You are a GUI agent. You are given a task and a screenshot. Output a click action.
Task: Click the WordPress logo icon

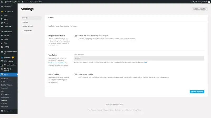click(x=2, y=2)
